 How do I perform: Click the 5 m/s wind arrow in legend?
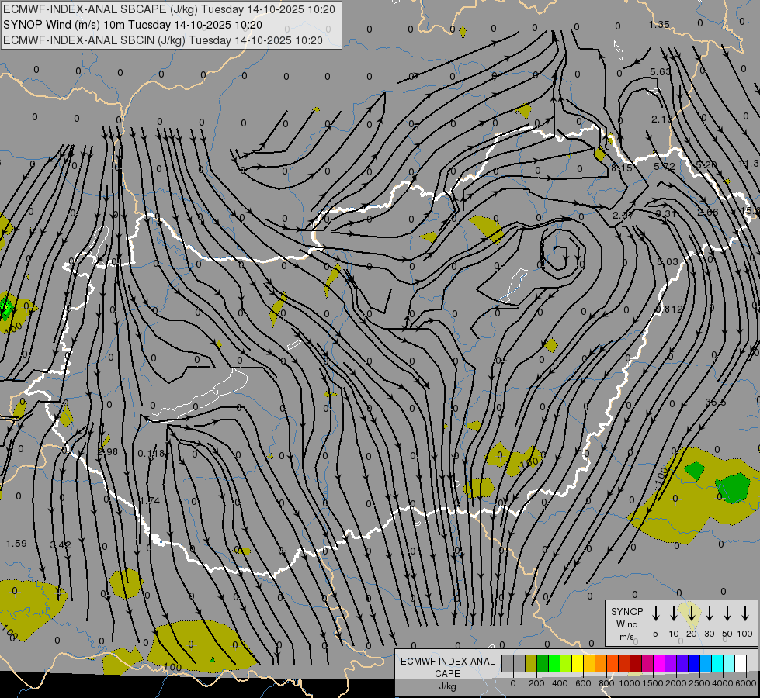click(656, 613)
